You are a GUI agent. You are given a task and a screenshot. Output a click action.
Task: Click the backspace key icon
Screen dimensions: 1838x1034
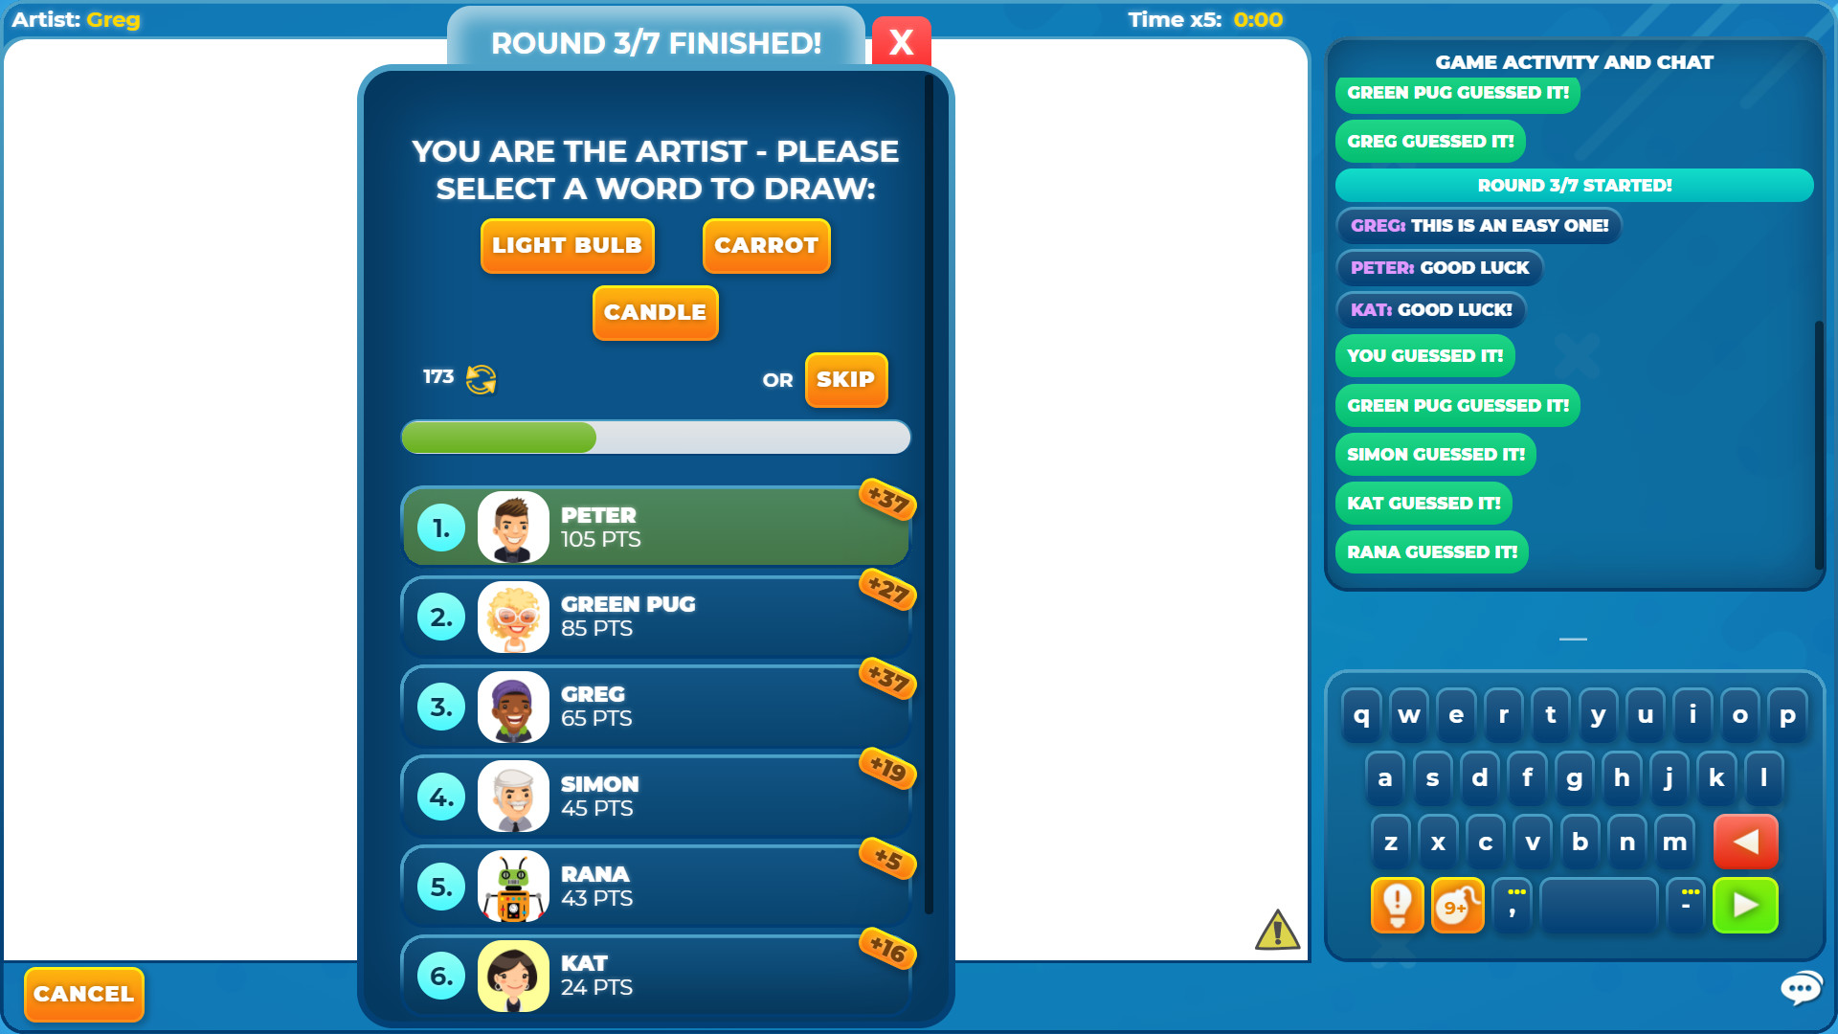(1748, 841)
